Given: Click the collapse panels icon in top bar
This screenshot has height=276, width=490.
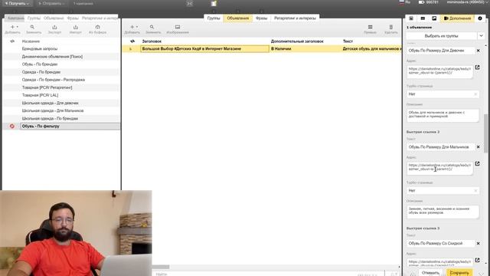Looking at the screenshot, I should point(189,4).
